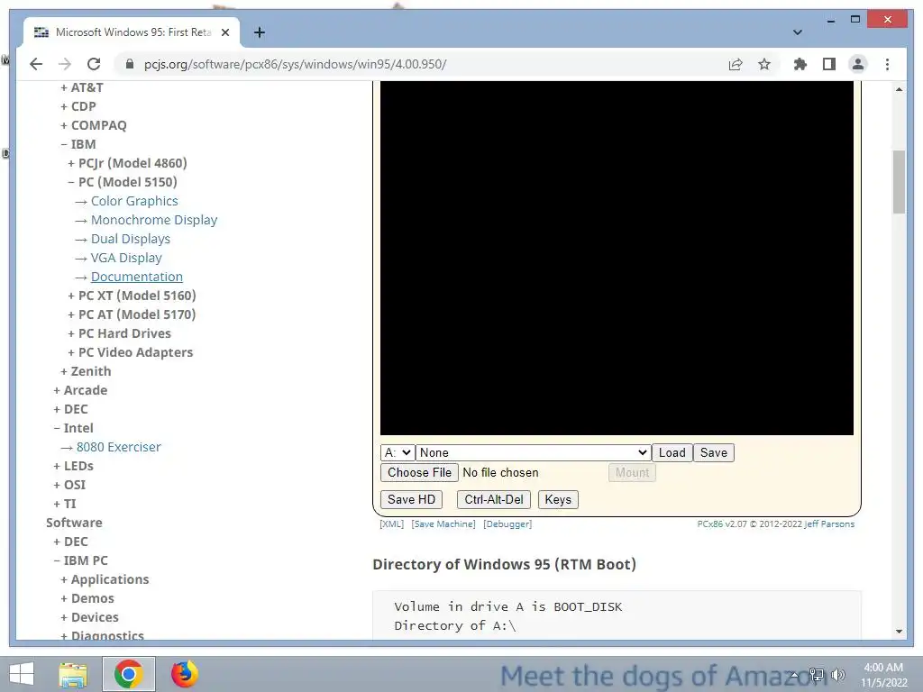Click the Ctrl-Alt-Del button
This screenshot has height=692, width=923.
(x=494, y=499)
